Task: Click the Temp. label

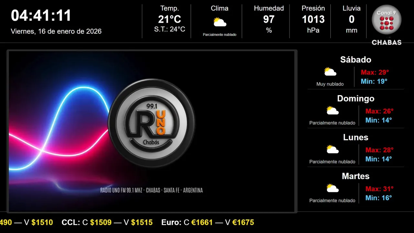Action: pyautogui.click(x=169, y=8)
